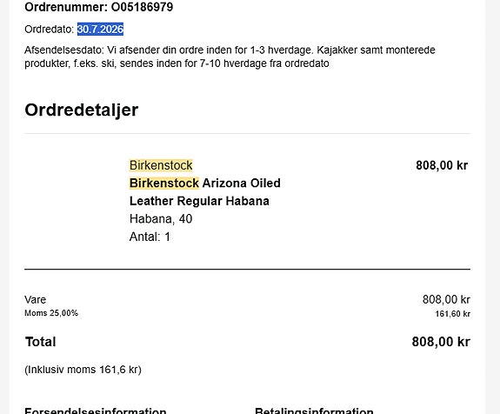
Task: Click the Moms 25,00% label
Action: [x=51, y=313]
